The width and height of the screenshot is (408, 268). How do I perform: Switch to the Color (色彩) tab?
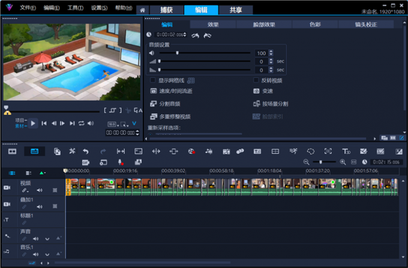(315, 25)
